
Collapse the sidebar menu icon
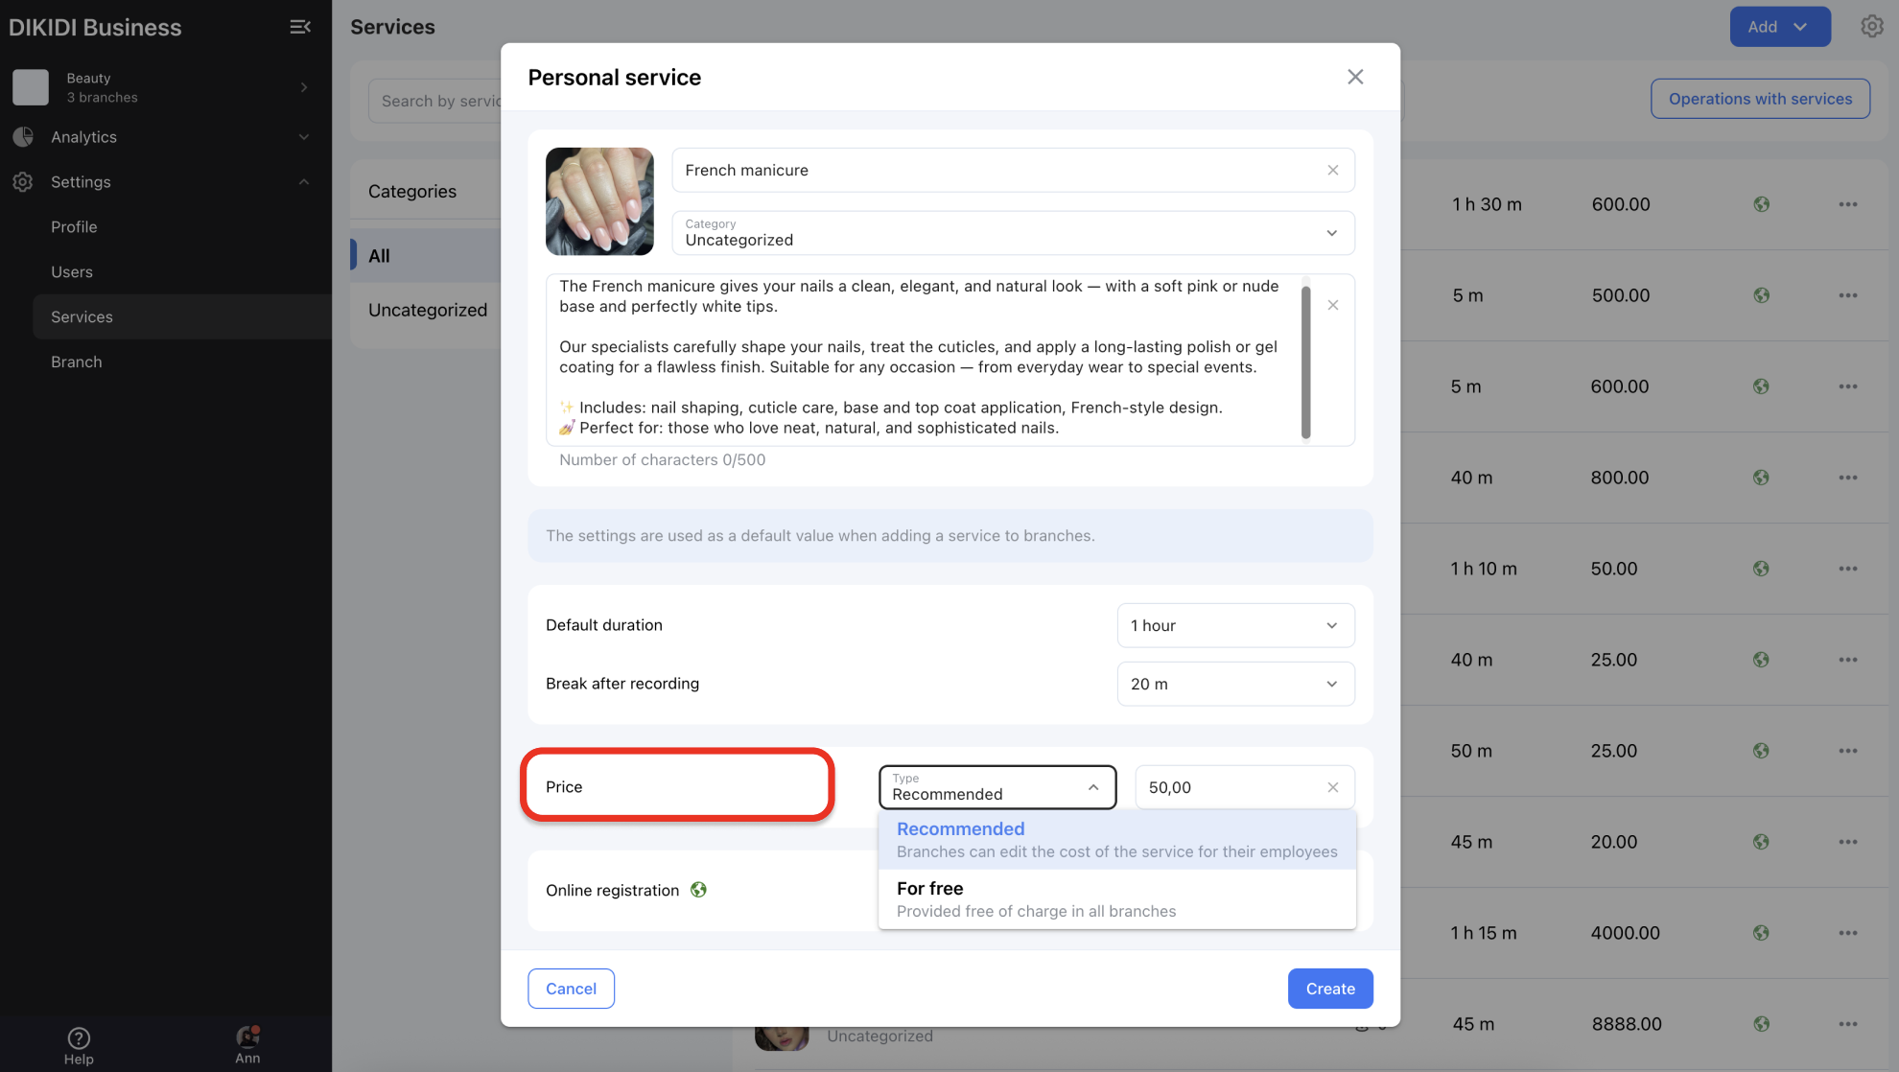[300, 27]
